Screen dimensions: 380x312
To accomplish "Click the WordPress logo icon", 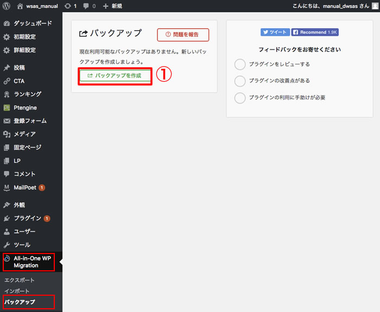I will pos(7,6).
